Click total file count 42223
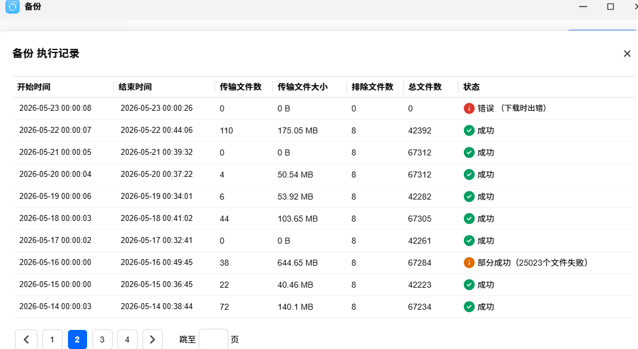The width and height of the screenshot is (638, 349). pos(420,285)
